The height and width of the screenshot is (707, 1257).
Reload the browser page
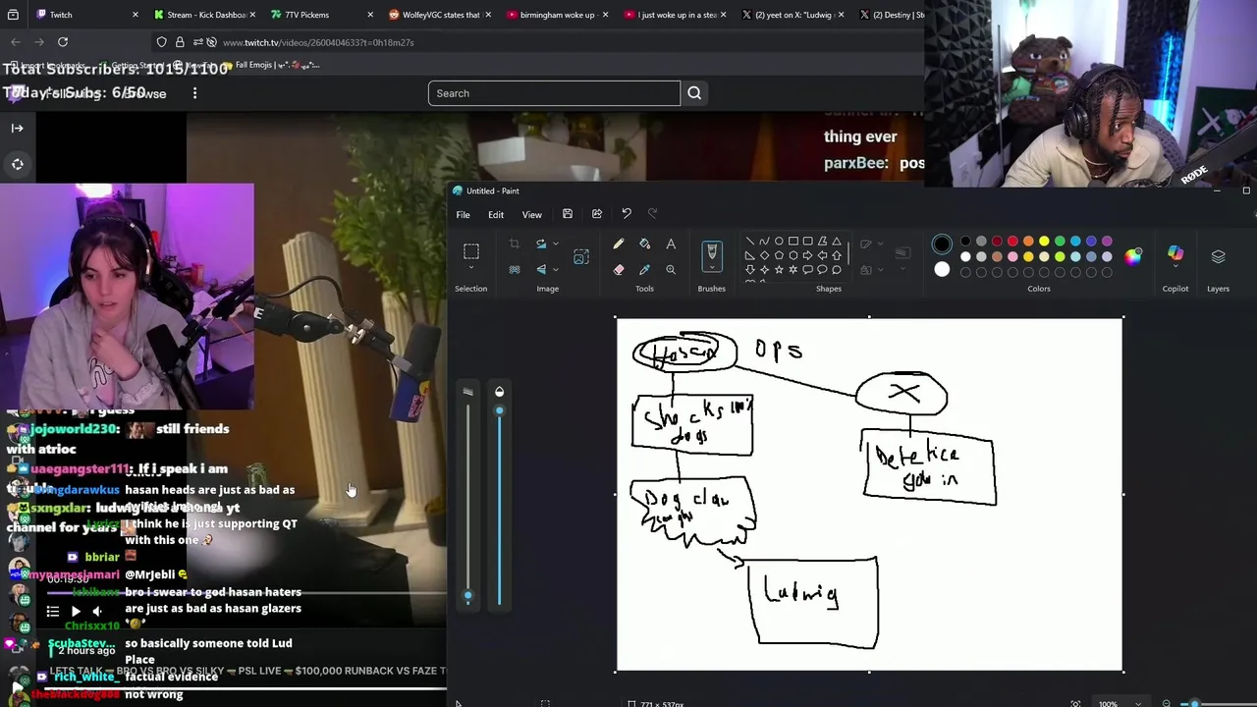tap(63, 42)
